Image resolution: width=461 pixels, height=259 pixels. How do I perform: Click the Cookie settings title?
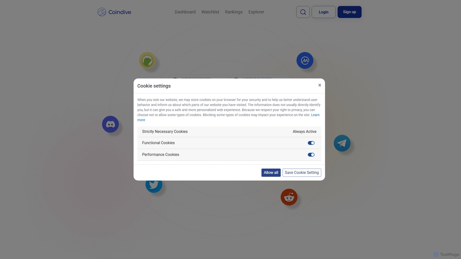pos(154,86)
